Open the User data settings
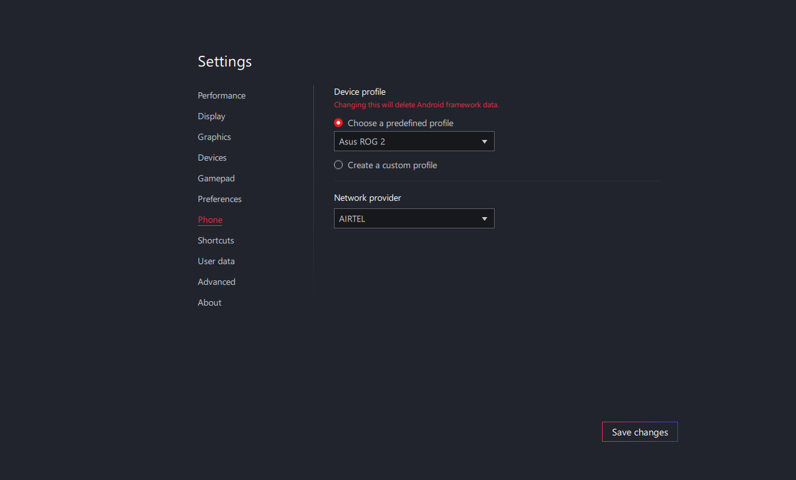Viewport: 796px width, 480px height. (216, 261)
